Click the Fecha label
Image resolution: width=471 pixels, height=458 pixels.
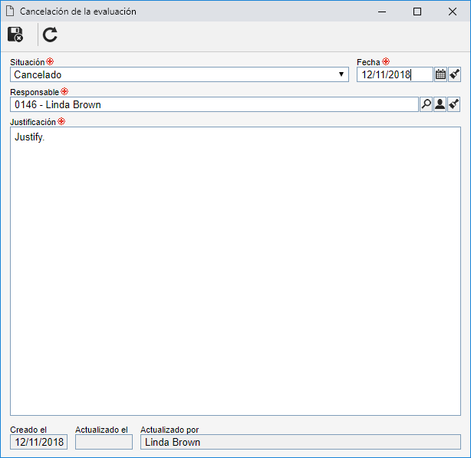[x=368, y=62]
